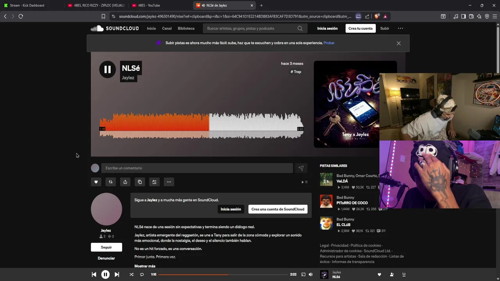The image size is (500, 281).
Task: Copy the track link icon
Action: point(140,182)
